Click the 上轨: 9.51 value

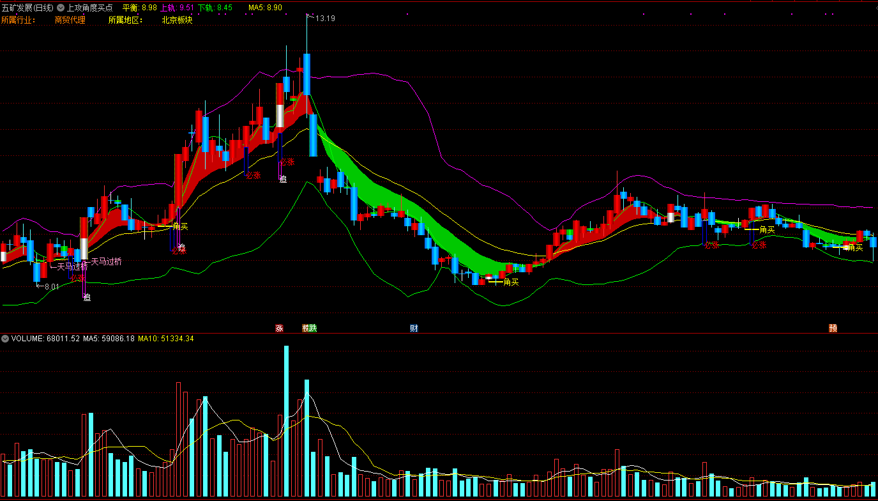tap(177, 8)
